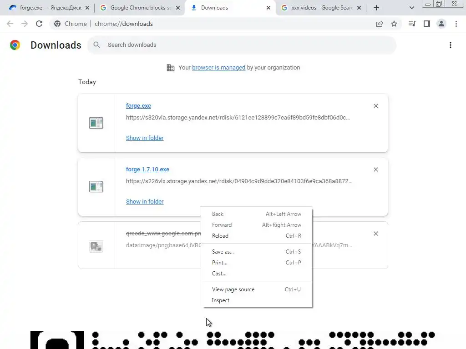Open Downloads page three-dot more actions
Image resolution: width=466 pixels, height=349 pixels.
pyautogui.click(x=451, y=45)
